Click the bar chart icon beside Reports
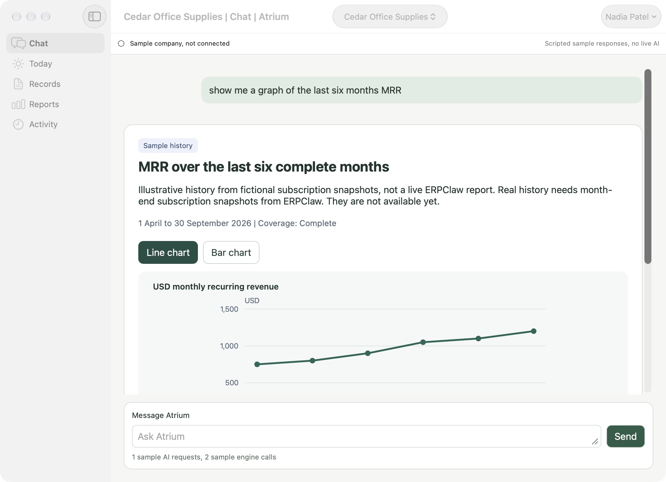Screen dimensions: 666x482 18,104
